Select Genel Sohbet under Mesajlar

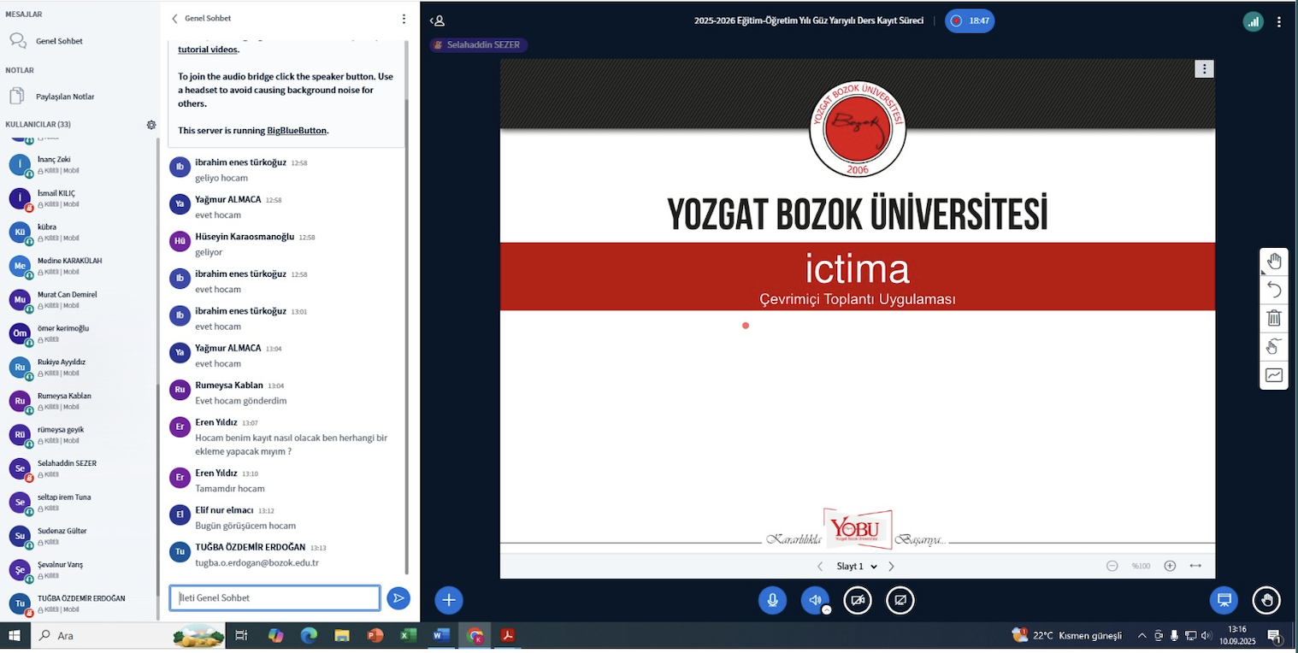[x=59, y=41]
